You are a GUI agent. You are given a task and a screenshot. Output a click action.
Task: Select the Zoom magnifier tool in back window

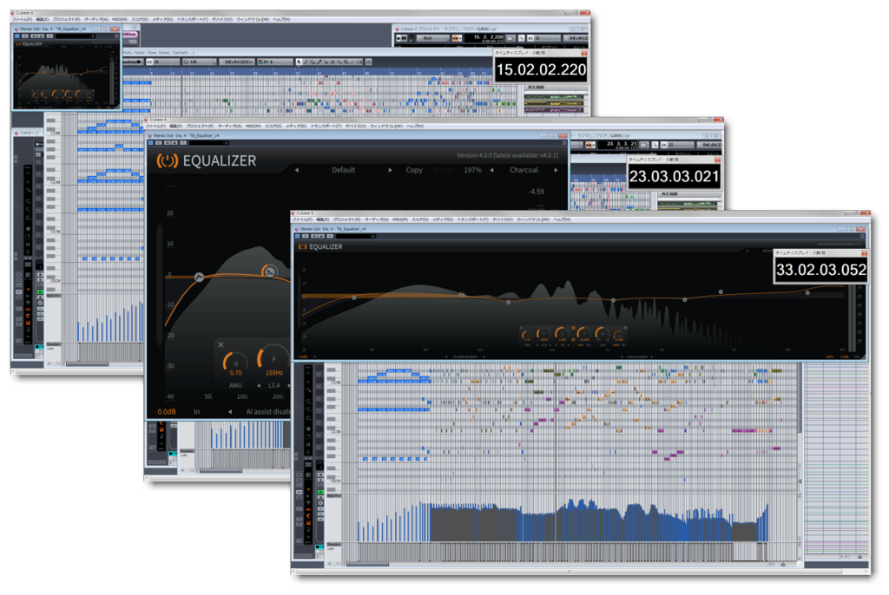pos(346,62)
